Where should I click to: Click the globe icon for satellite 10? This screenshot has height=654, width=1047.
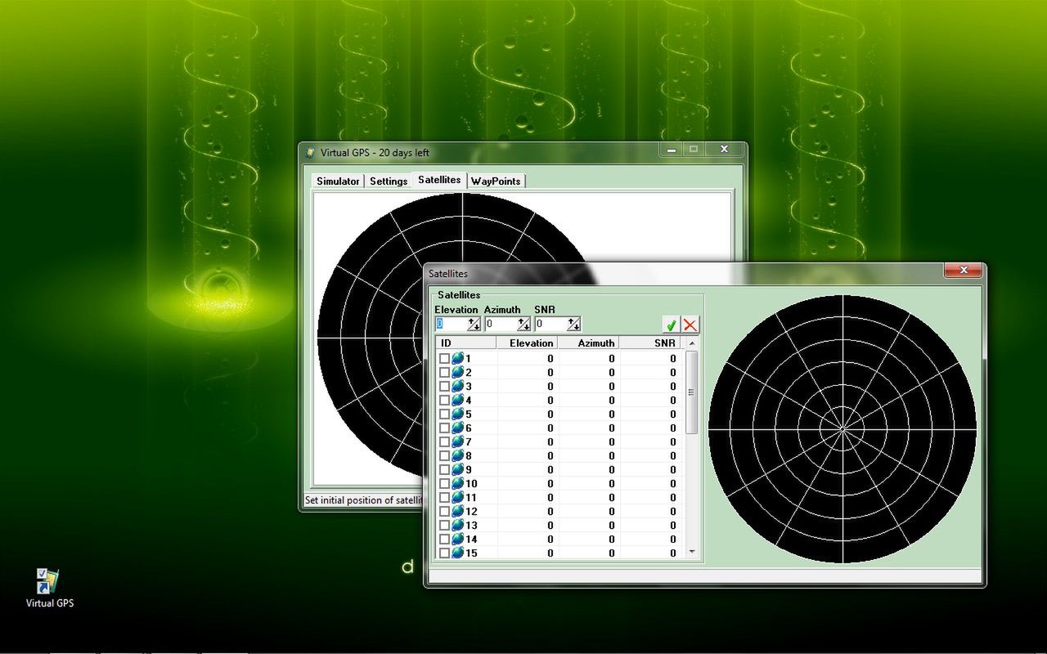pos(458,483)
